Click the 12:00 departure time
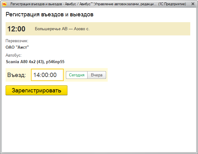198x154 pixels. [16, 29]
